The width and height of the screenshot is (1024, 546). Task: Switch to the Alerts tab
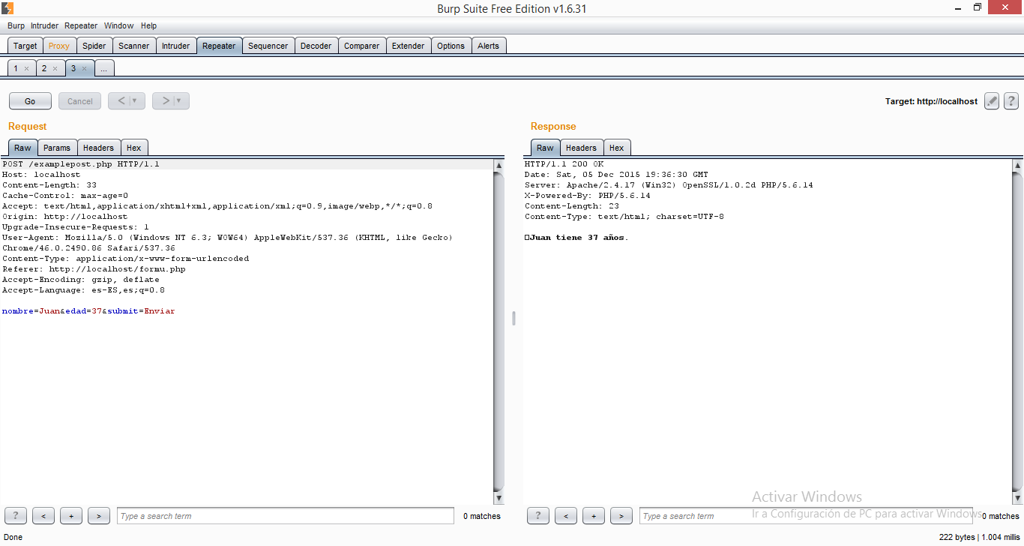coord(489,46)
